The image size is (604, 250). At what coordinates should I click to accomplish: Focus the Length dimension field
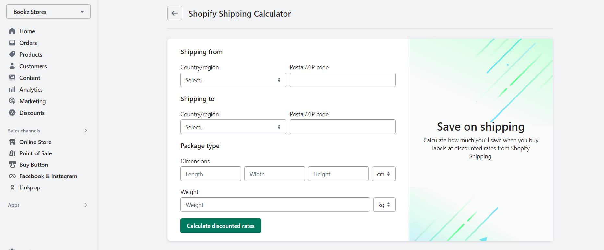[x=211, y=174]
